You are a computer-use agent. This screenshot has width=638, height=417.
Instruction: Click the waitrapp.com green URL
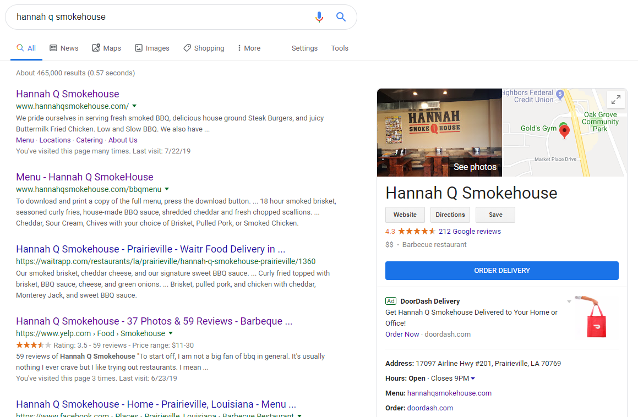pyautogui.click(x=166, y=261)
